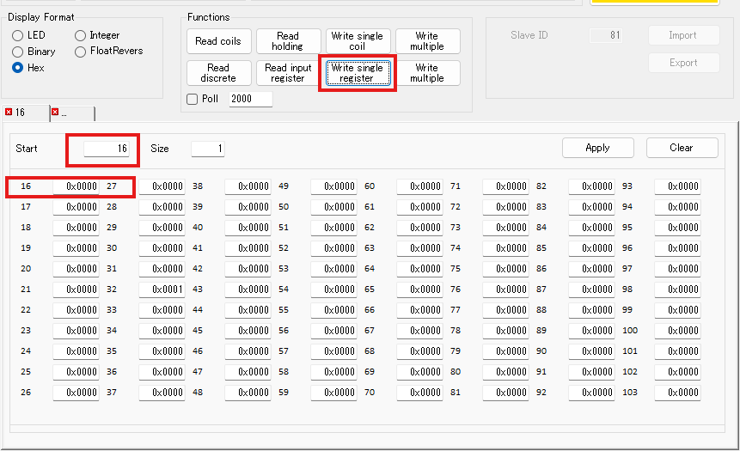Click Write multiple beside Write single coil
The image size is (740, 451).
click(427, 41)
